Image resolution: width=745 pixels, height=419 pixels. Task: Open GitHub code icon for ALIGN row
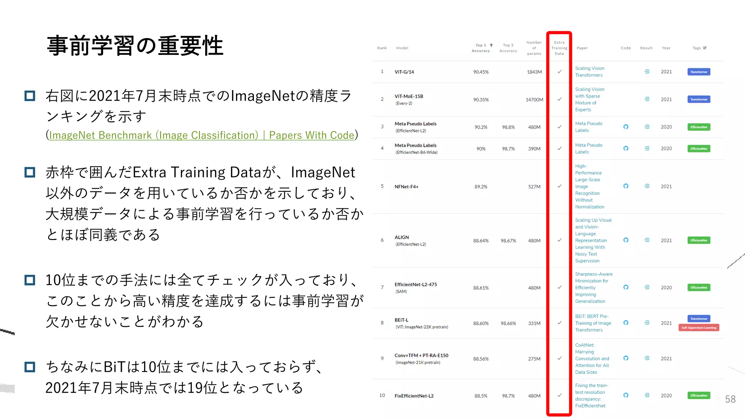(x=626, y=240)
